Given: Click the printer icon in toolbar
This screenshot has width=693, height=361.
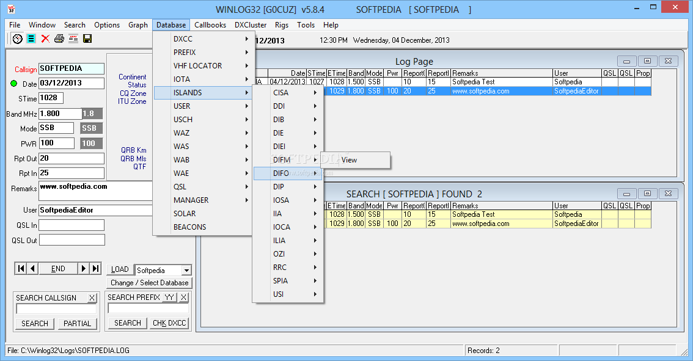Looking at the screenshot, I should click(59, 39).
